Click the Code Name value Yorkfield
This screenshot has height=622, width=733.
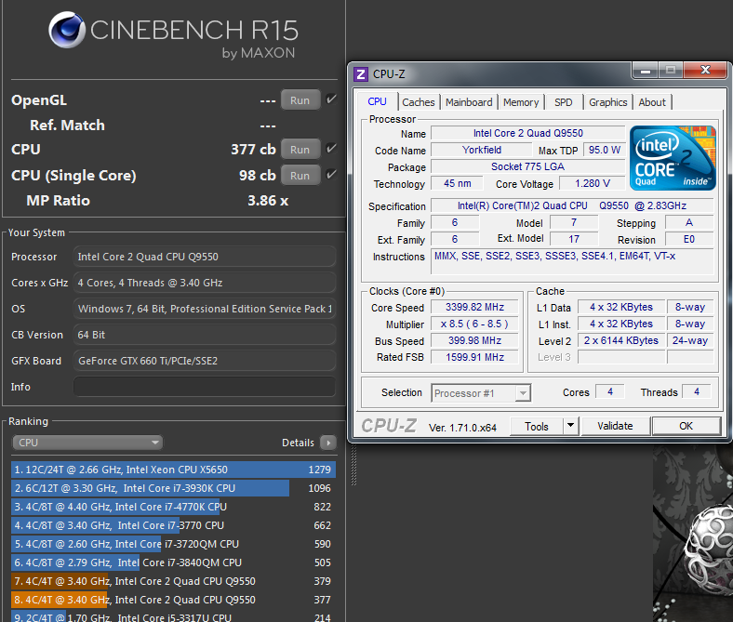pos(482,150)
